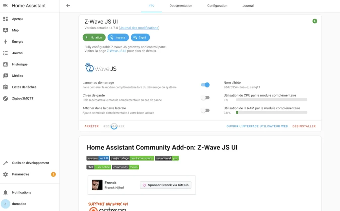Open Paramètres gear icon
The image size is (340, 211).
[x=5, y=174]
